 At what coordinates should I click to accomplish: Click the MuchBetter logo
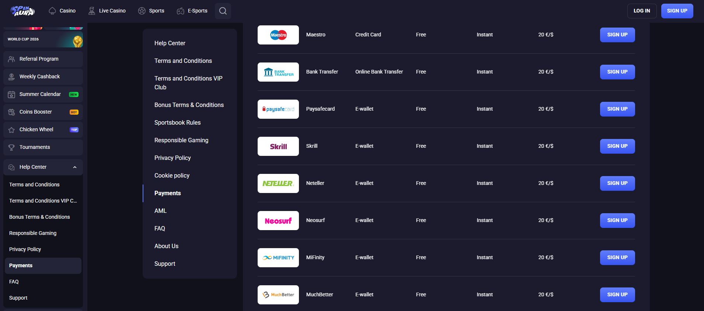pyautogui.click(x=278, y=295)
